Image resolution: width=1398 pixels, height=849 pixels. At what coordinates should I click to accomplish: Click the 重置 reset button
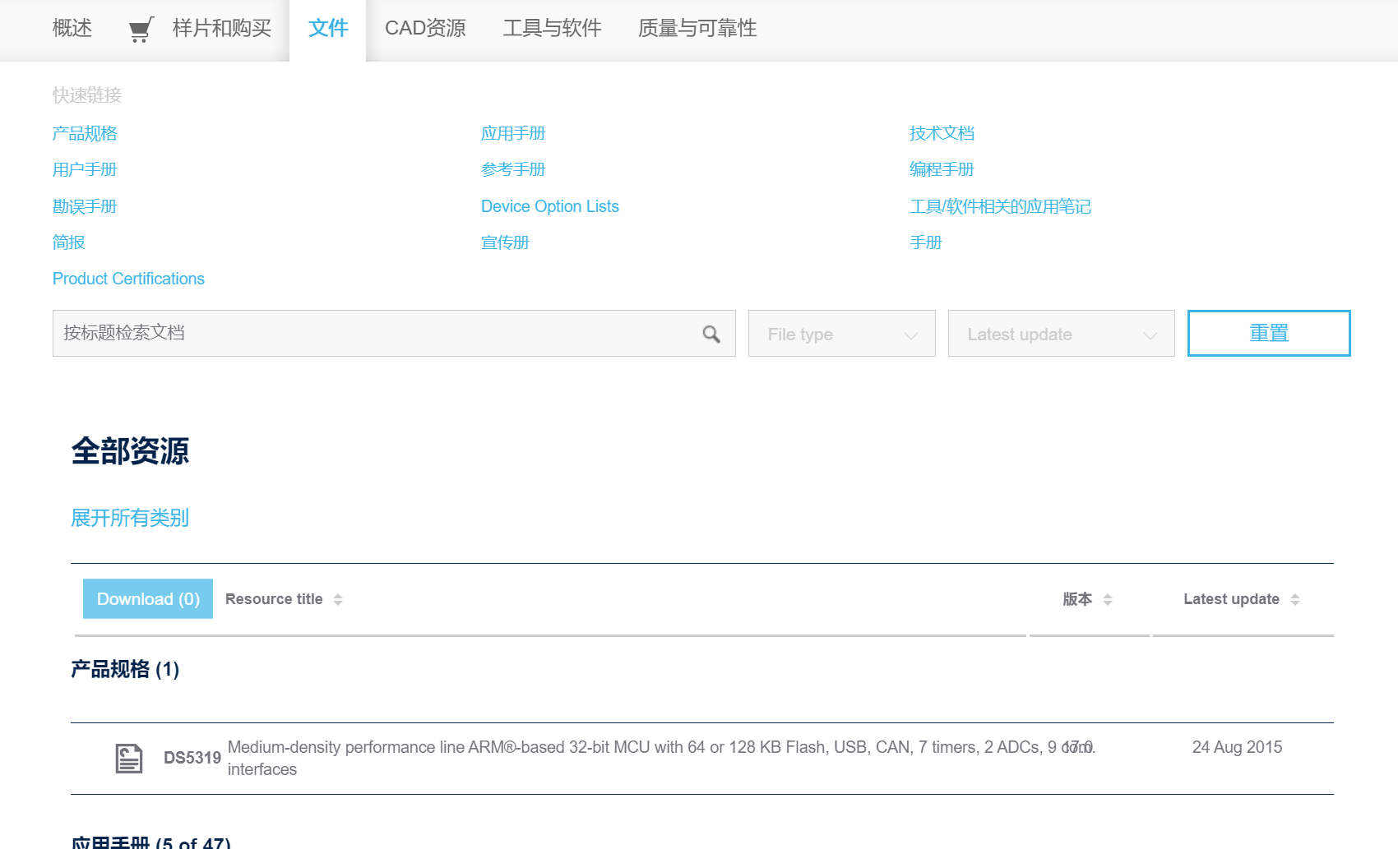click(1269, 334)
